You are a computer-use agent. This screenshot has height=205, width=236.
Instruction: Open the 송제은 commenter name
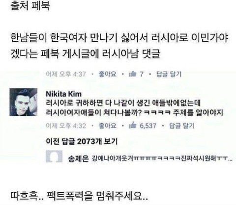(x=78, y=158)
